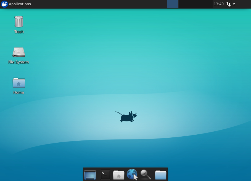This screenshot has width=251, height=181.
Task: Switch to the third workspace
Action: [195, 4]
